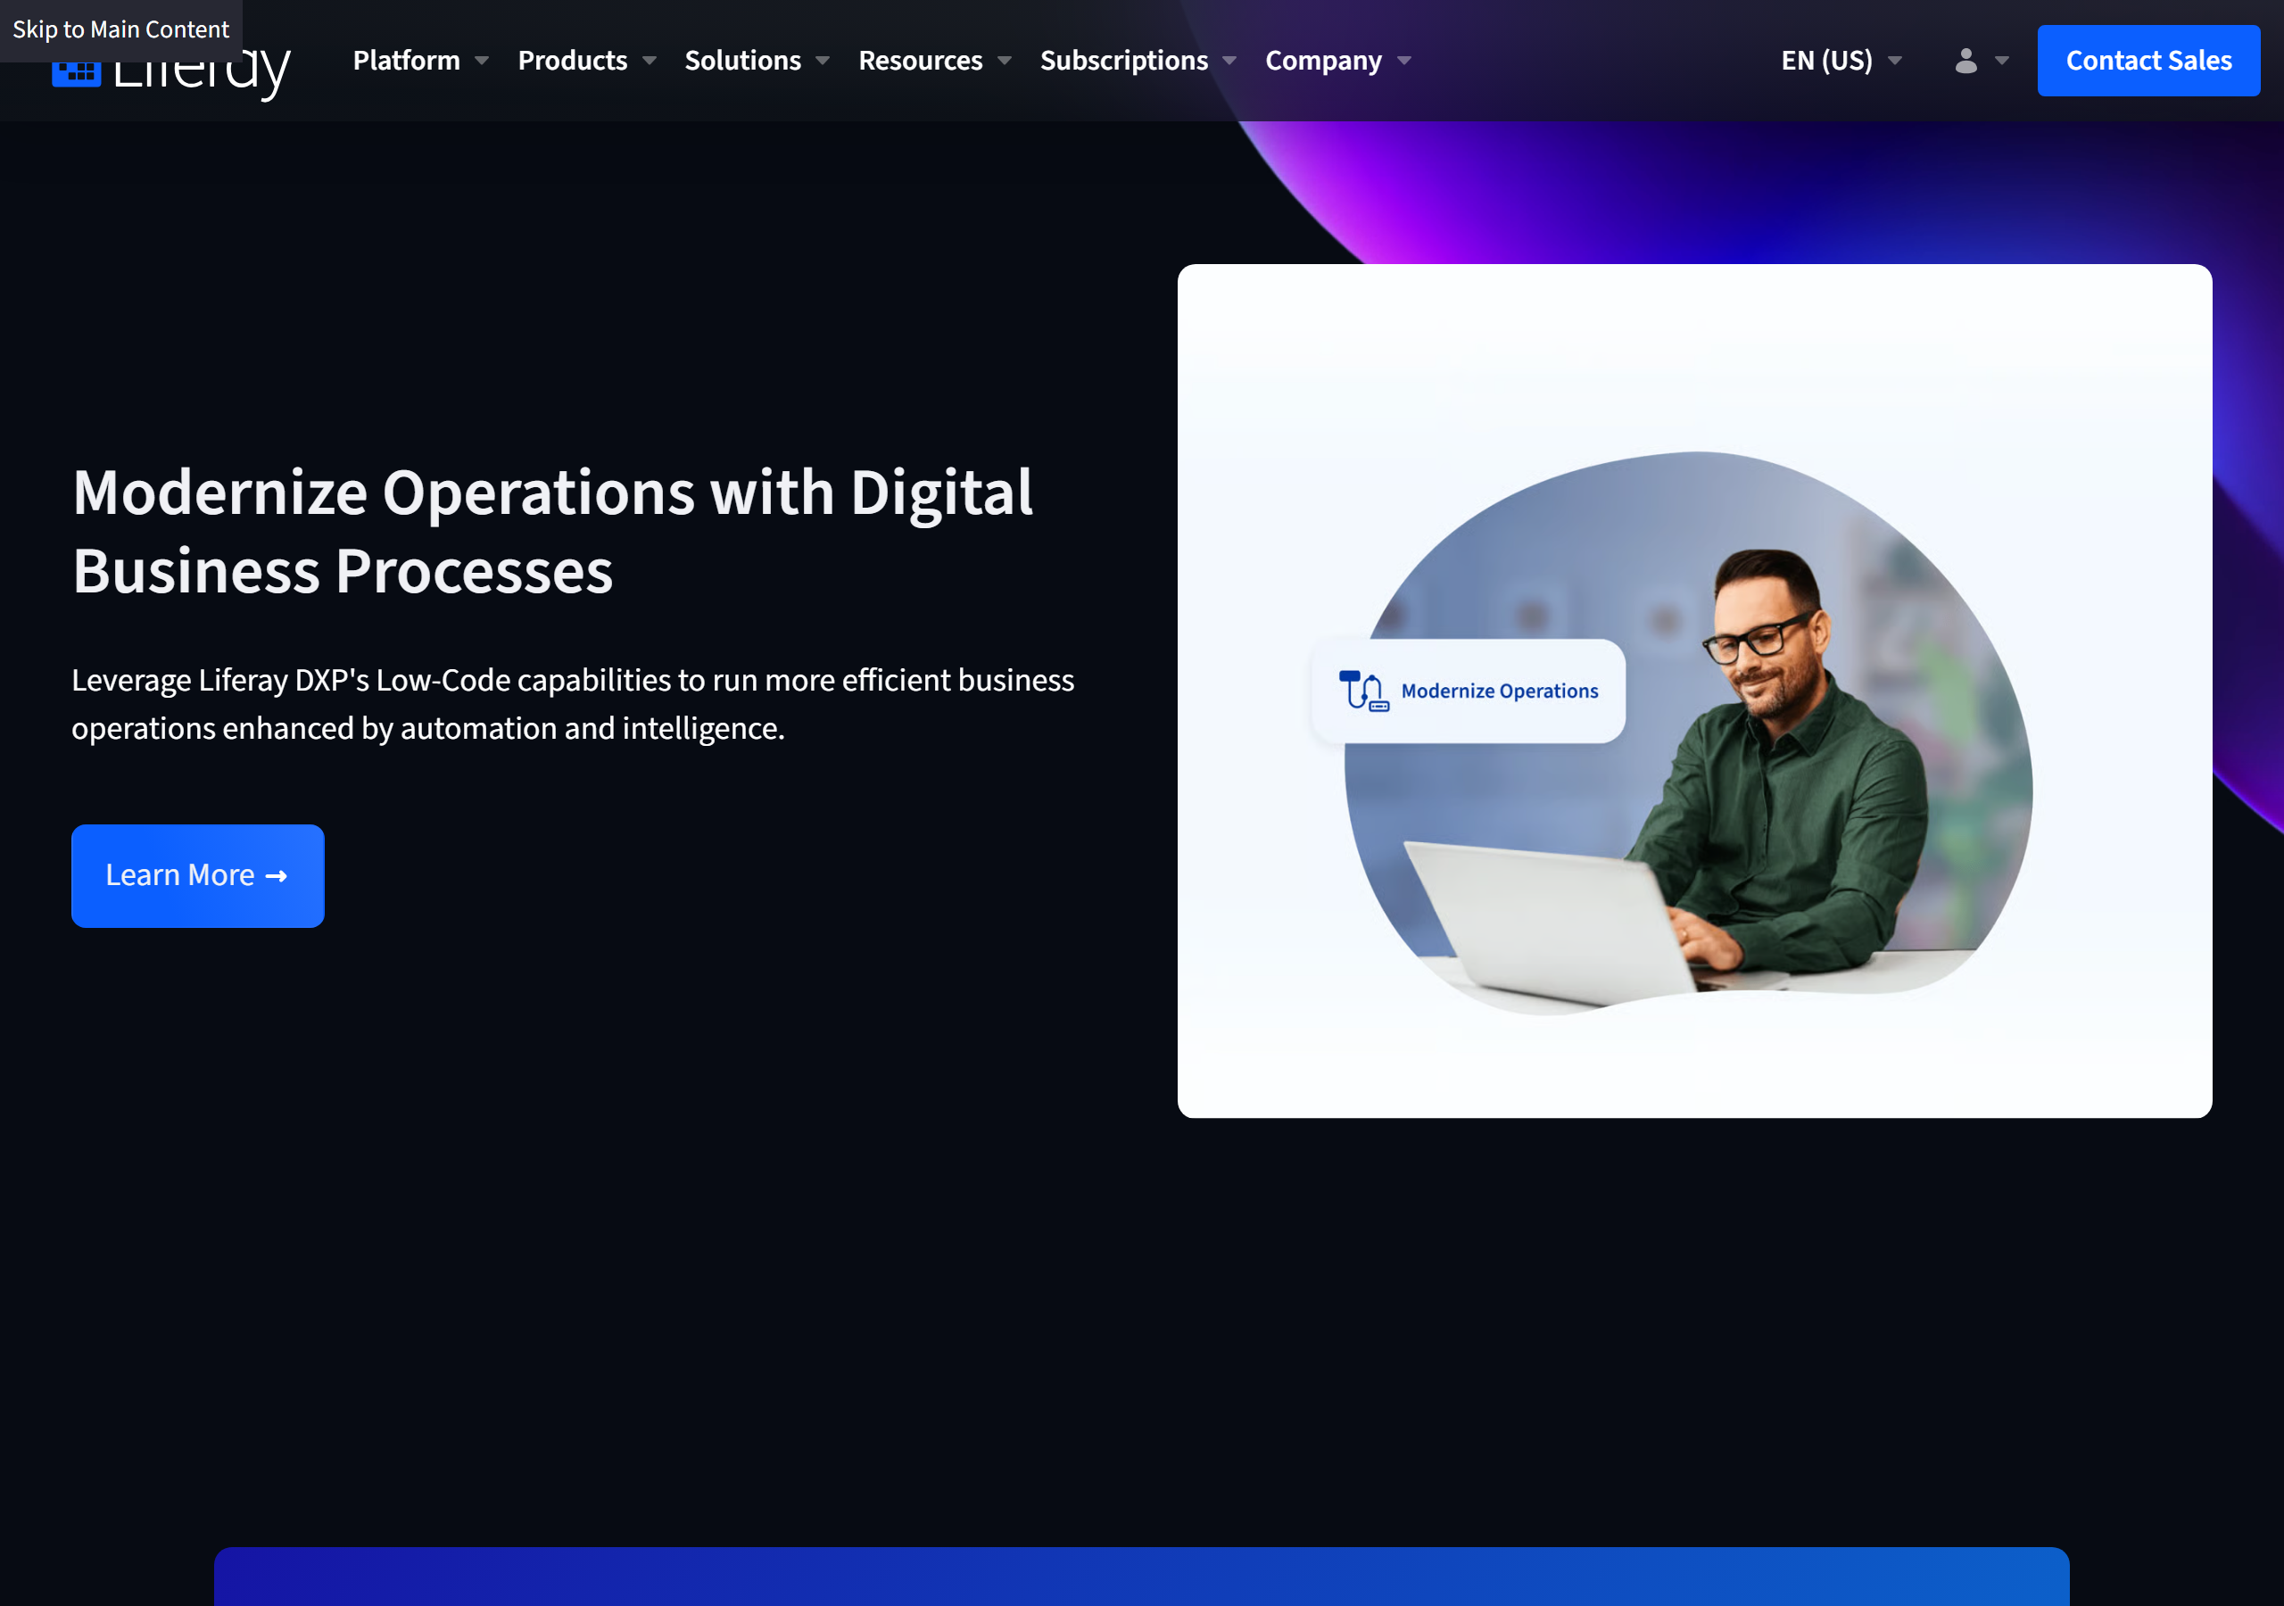
Task: Expand the Company dropdown arrow
Action: pyautogui.click(x=1404, y=61)
